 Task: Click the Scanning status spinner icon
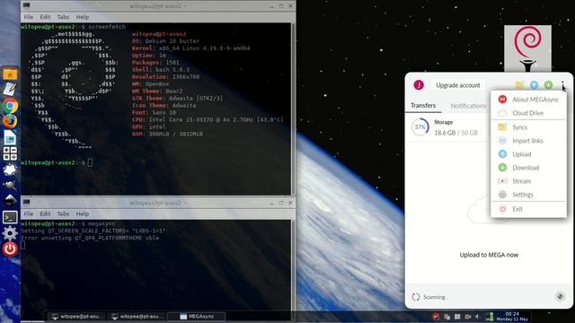(415, 297)
